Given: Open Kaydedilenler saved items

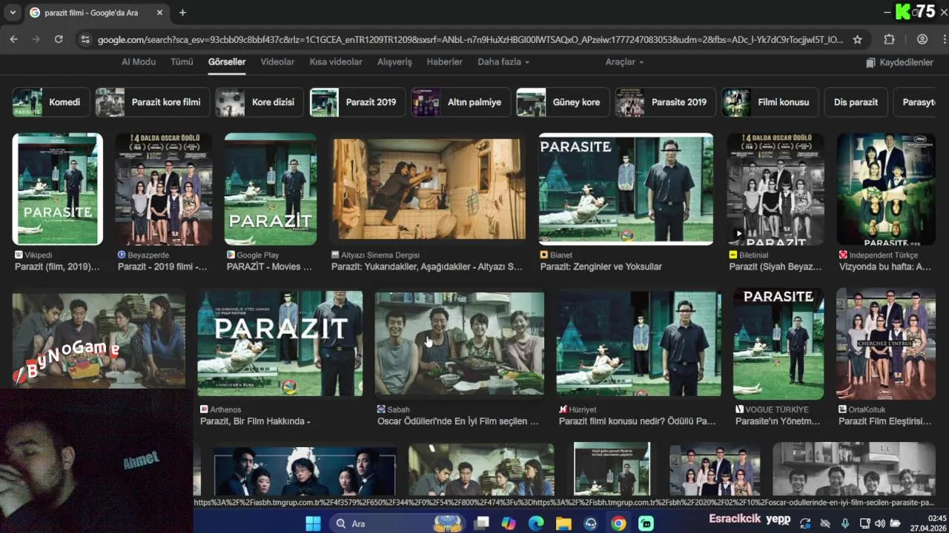Looking at the screenshot, I should [899, 63].
